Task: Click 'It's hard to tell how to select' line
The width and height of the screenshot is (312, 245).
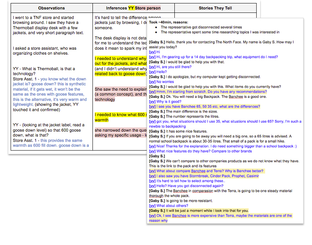Action: [x=187, y=181]
